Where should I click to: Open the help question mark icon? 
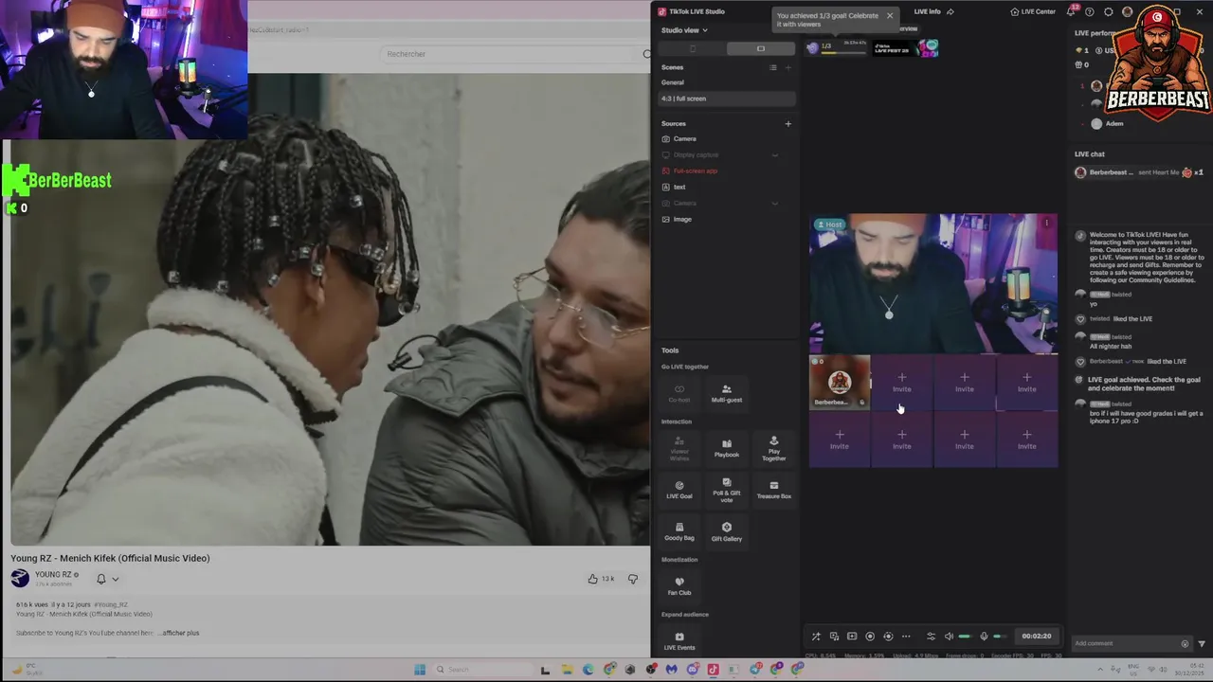pos(1090,11)
